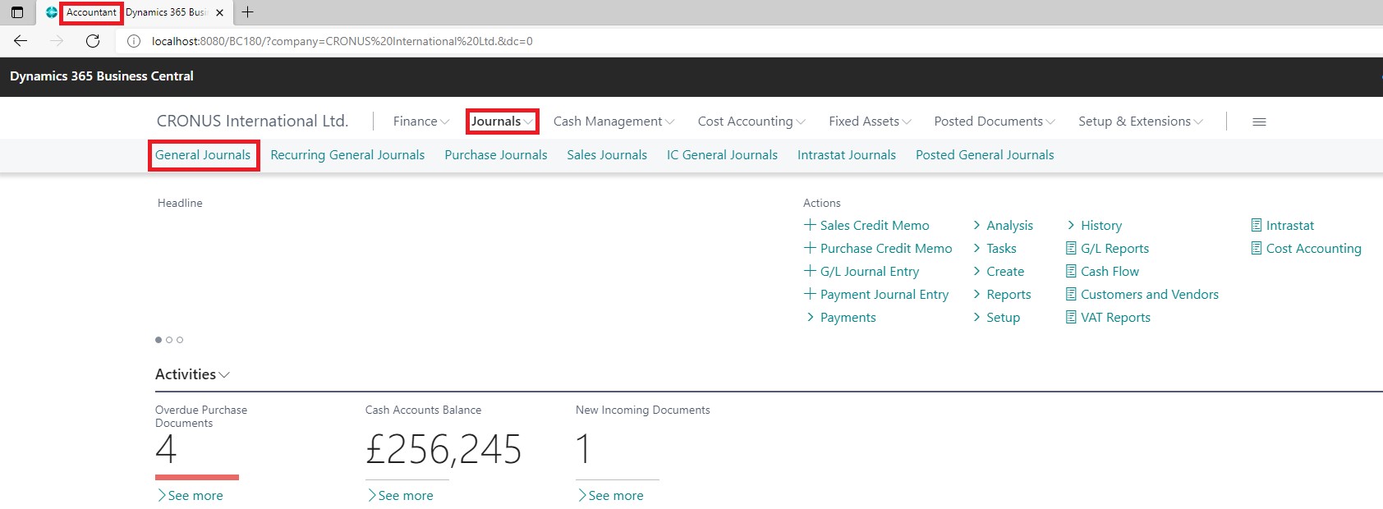Image resolution: width=1383 pixels, height=509 pixels.
Task: Click the plus icon beside Sales Credit Memo
Action: (810, 224)
